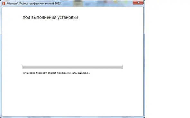
Task: Select the word Ход in the heading
Action: click(26, 17)
